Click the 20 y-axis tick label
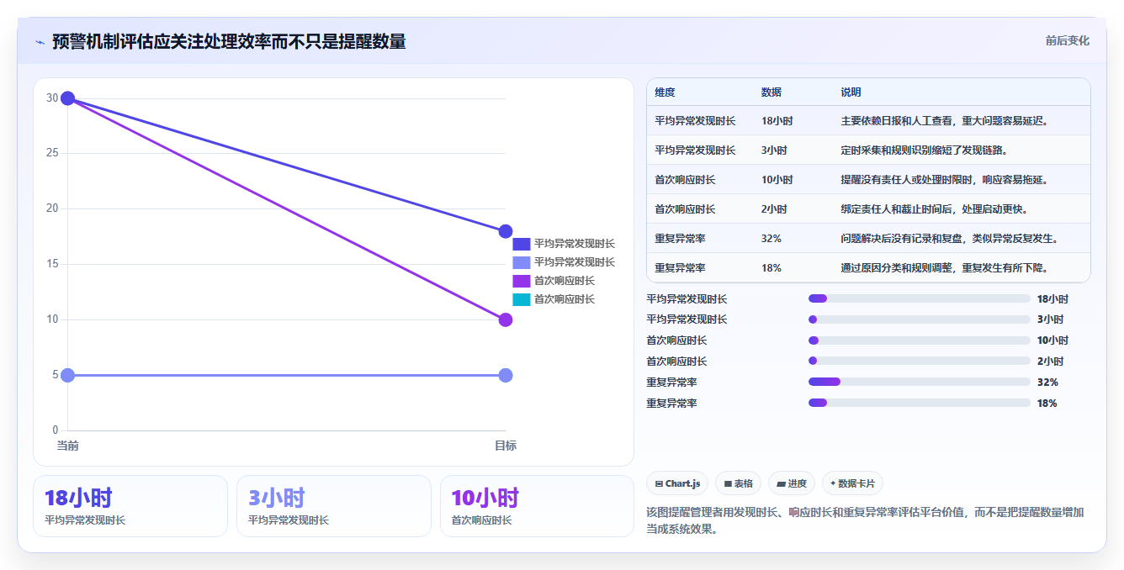This screenshot has height=570, width=1124. click(52, 208)
